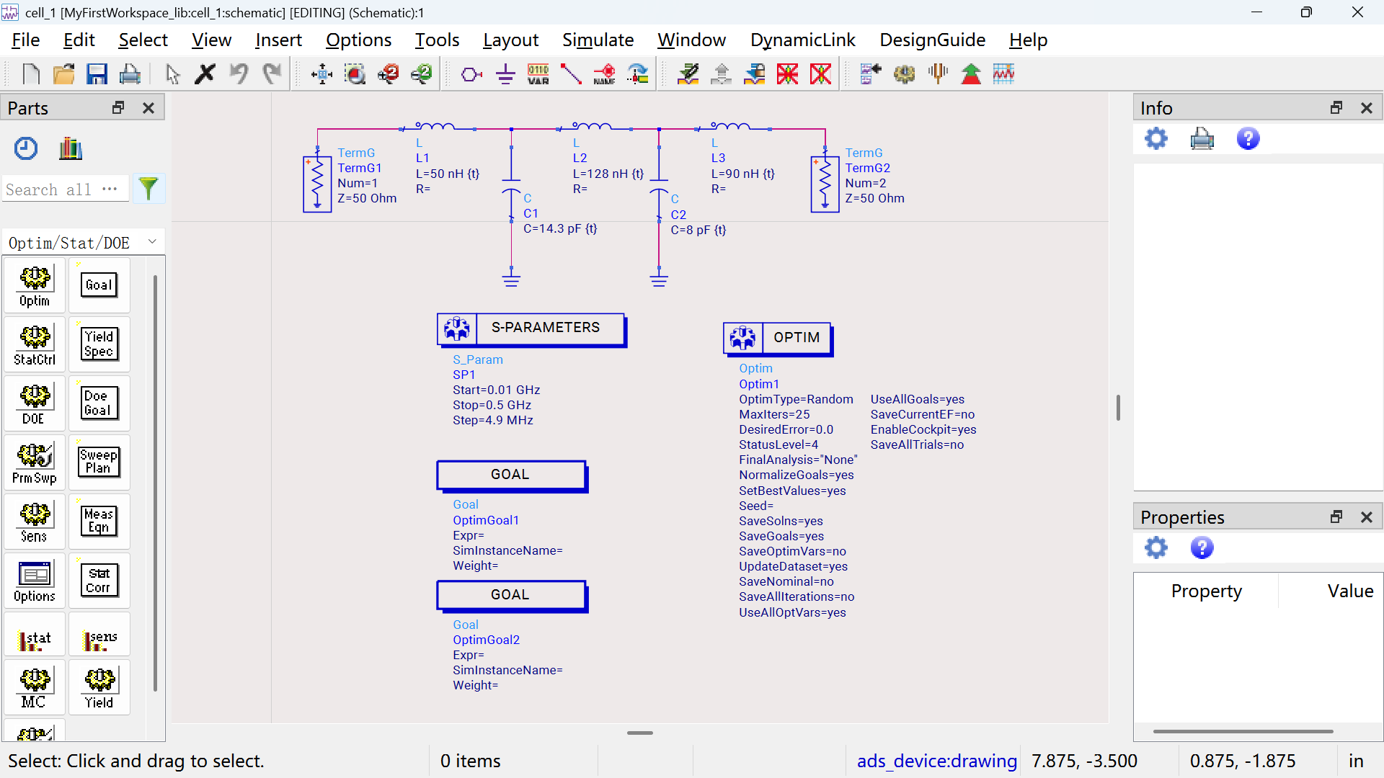
Task: Open the Insert menu
Action: [x=278, y=40]
